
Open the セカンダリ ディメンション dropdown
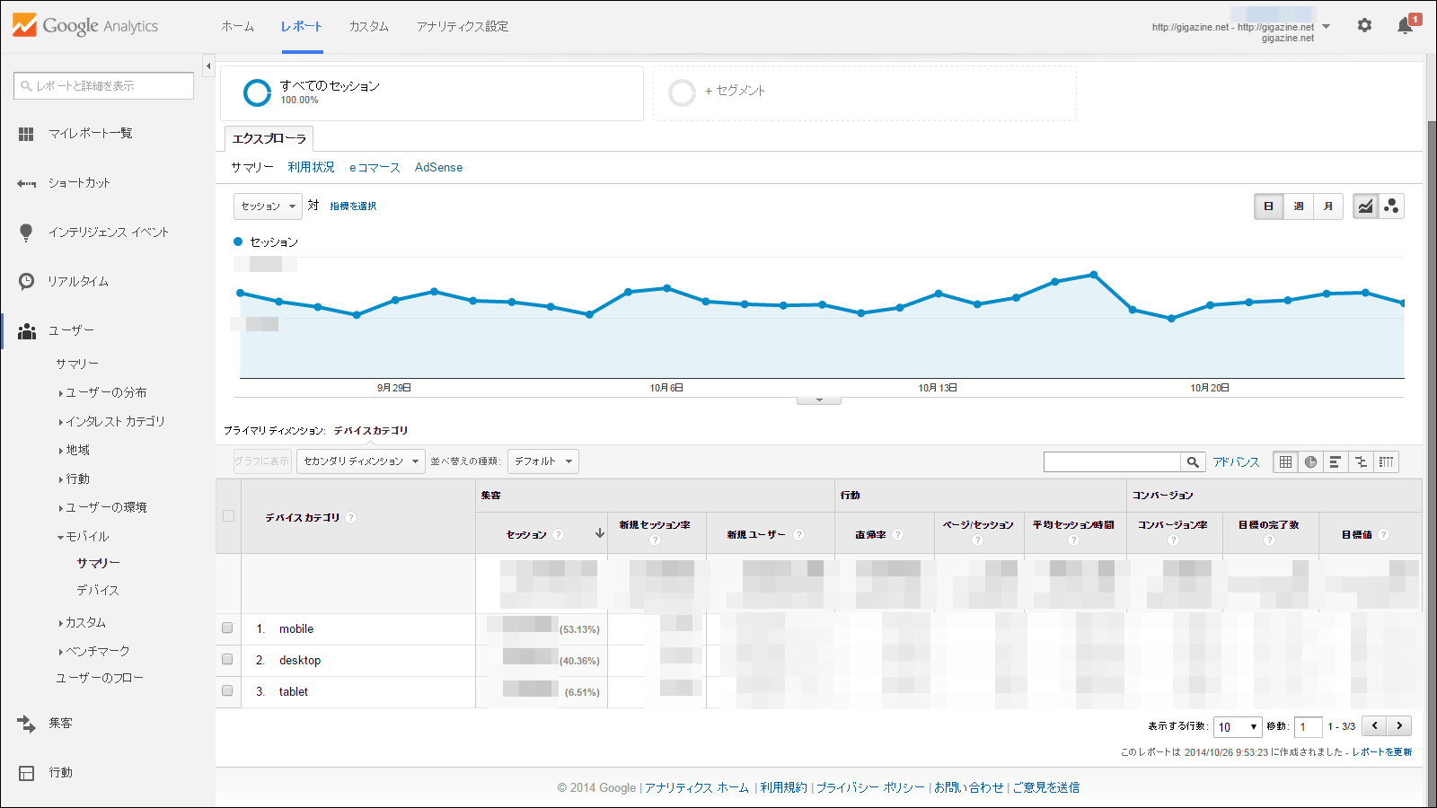pos(360,461)
